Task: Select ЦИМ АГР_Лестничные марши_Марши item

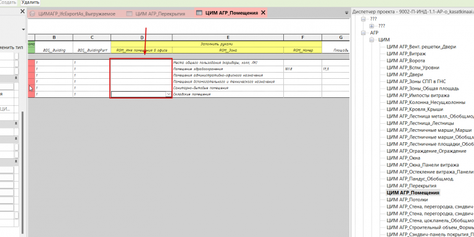Action: 429,130
